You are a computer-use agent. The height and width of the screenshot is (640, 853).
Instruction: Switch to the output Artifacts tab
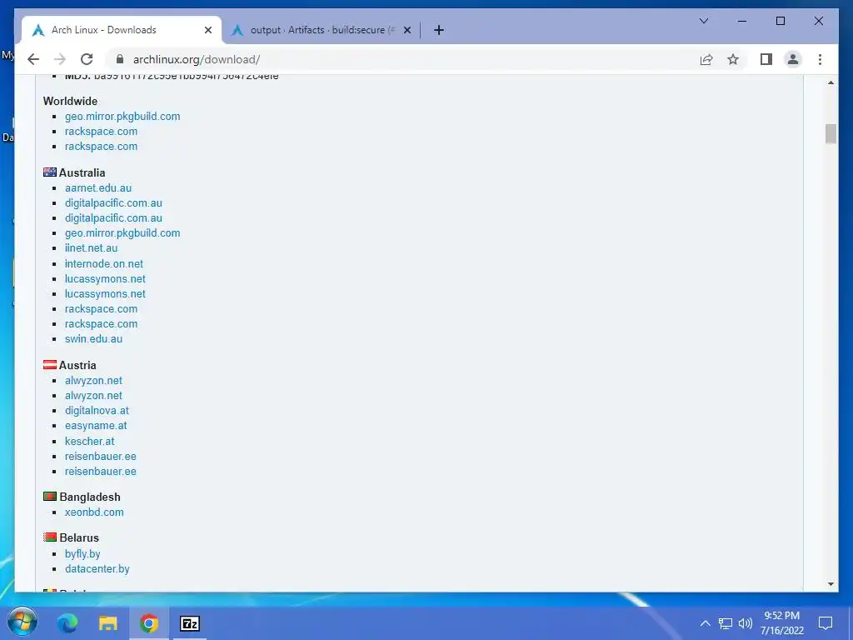[x=321, y=30]
